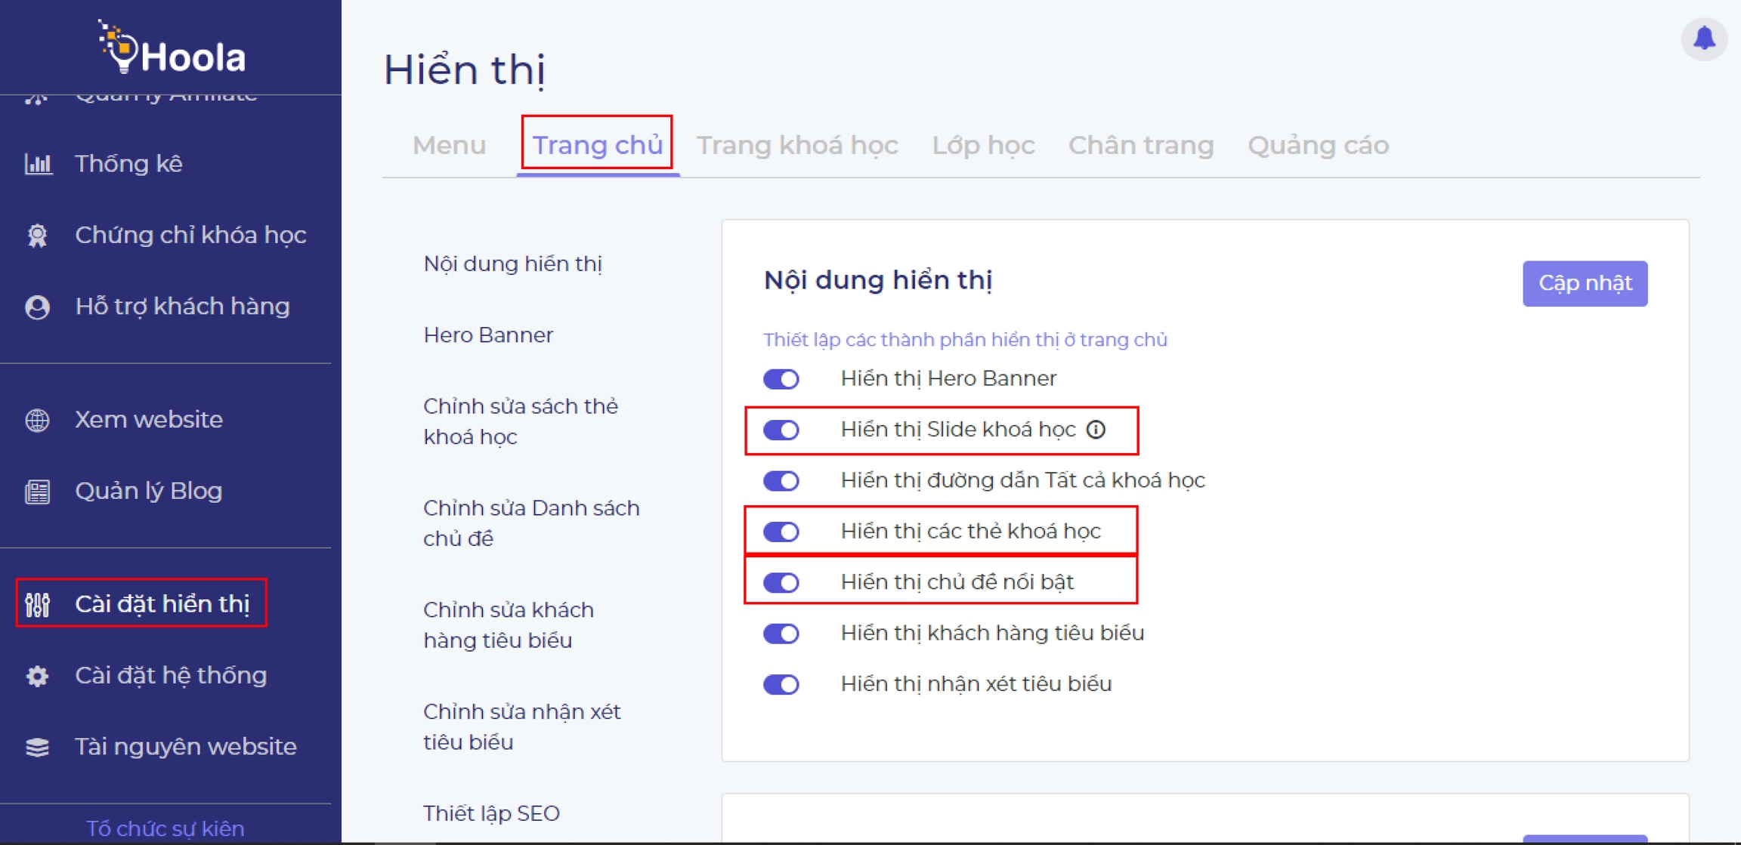Toggle Hiển thị Hero Banner switch

click(781, 379)
